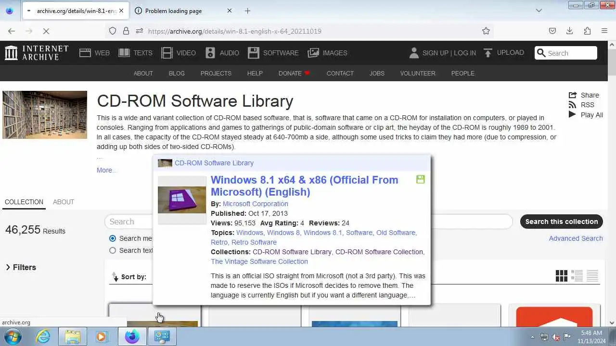Open the AUDIO section icon
This screenshot has width=616, height=346.
coord(210,53)
